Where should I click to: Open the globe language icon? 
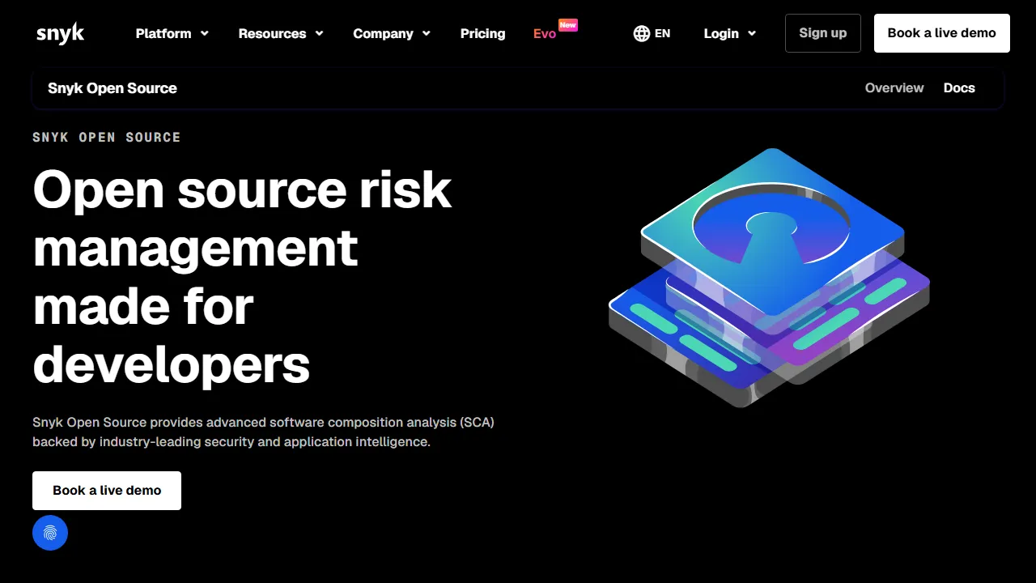642,33
